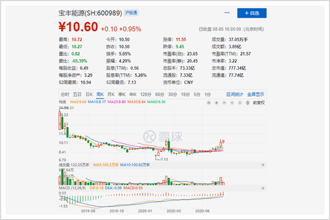Screen dimensions: 330x220
Task: Click the 7.13 low price marker on chart
Action: pos(164,159)
